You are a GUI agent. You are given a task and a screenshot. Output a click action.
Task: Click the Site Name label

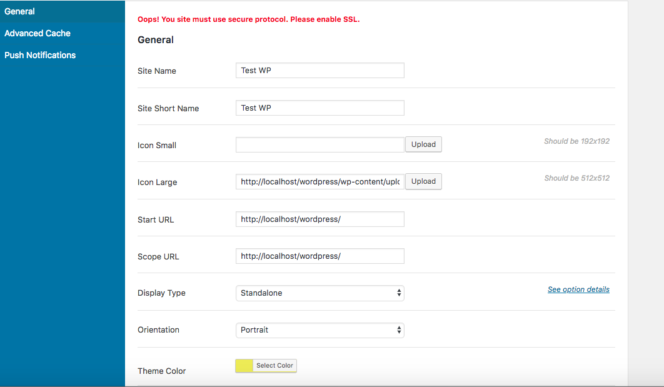[x=157, y=71]
